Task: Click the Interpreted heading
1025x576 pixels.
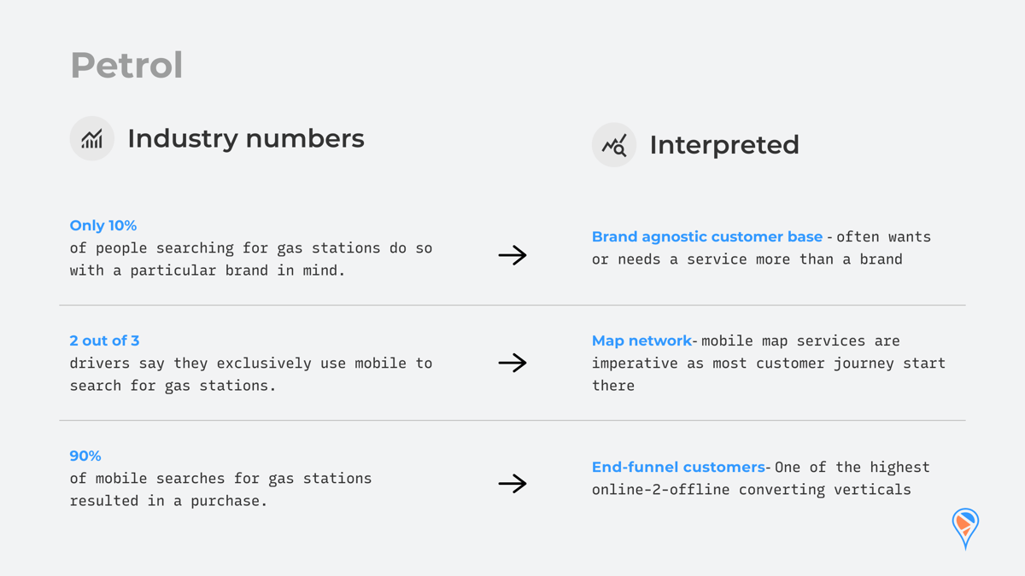Action: tap(724, 145)
